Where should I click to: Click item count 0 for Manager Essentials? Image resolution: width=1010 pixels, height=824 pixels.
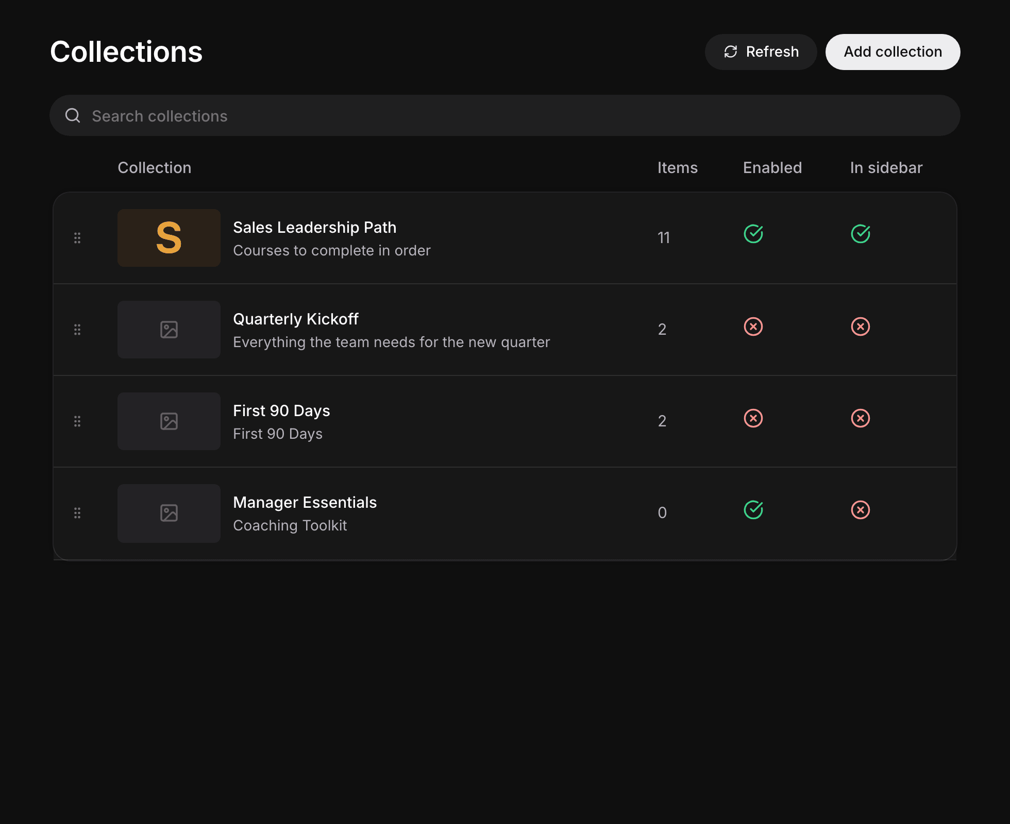click(x=662, y=512)
